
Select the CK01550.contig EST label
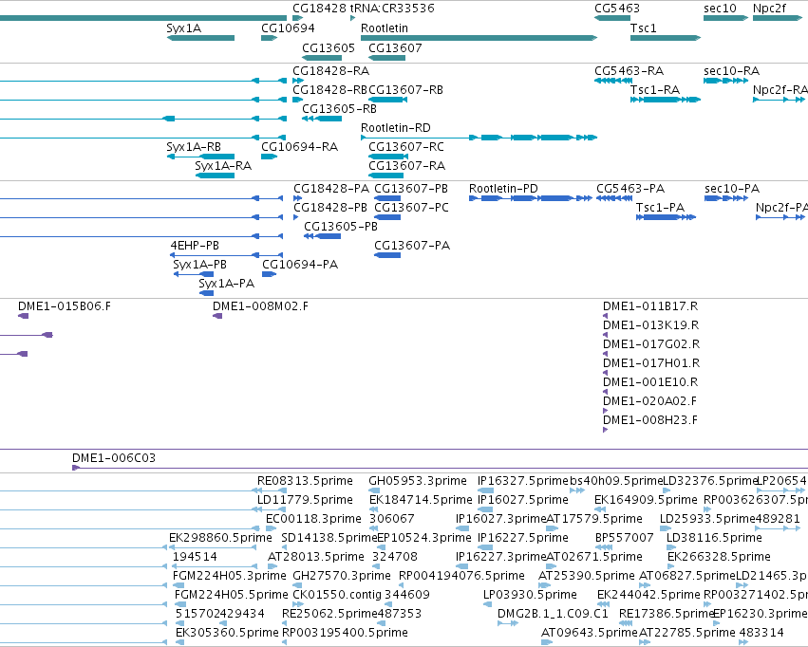coord(337,595)
